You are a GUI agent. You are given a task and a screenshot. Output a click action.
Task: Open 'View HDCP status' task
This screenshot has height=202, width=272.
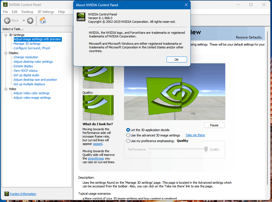[26, 71]
